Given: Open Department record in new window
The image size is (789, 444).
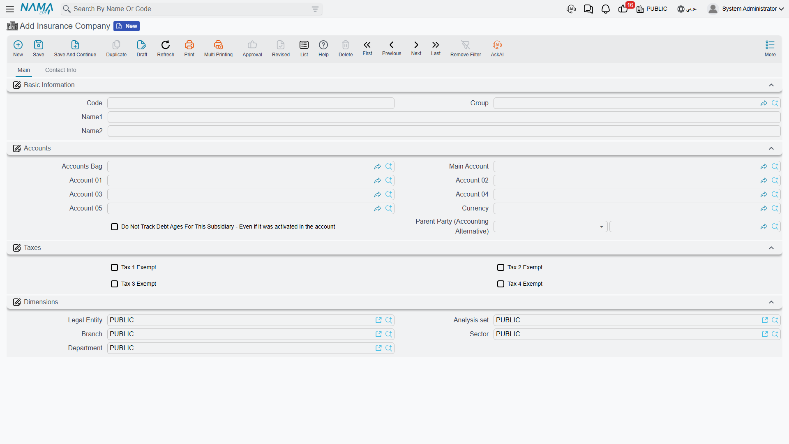Looking at the screenshot, I should click(x=378, y=348).
